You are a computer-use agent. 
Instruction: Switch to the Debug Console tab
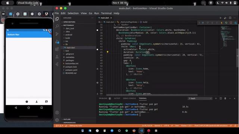point(130,98)
